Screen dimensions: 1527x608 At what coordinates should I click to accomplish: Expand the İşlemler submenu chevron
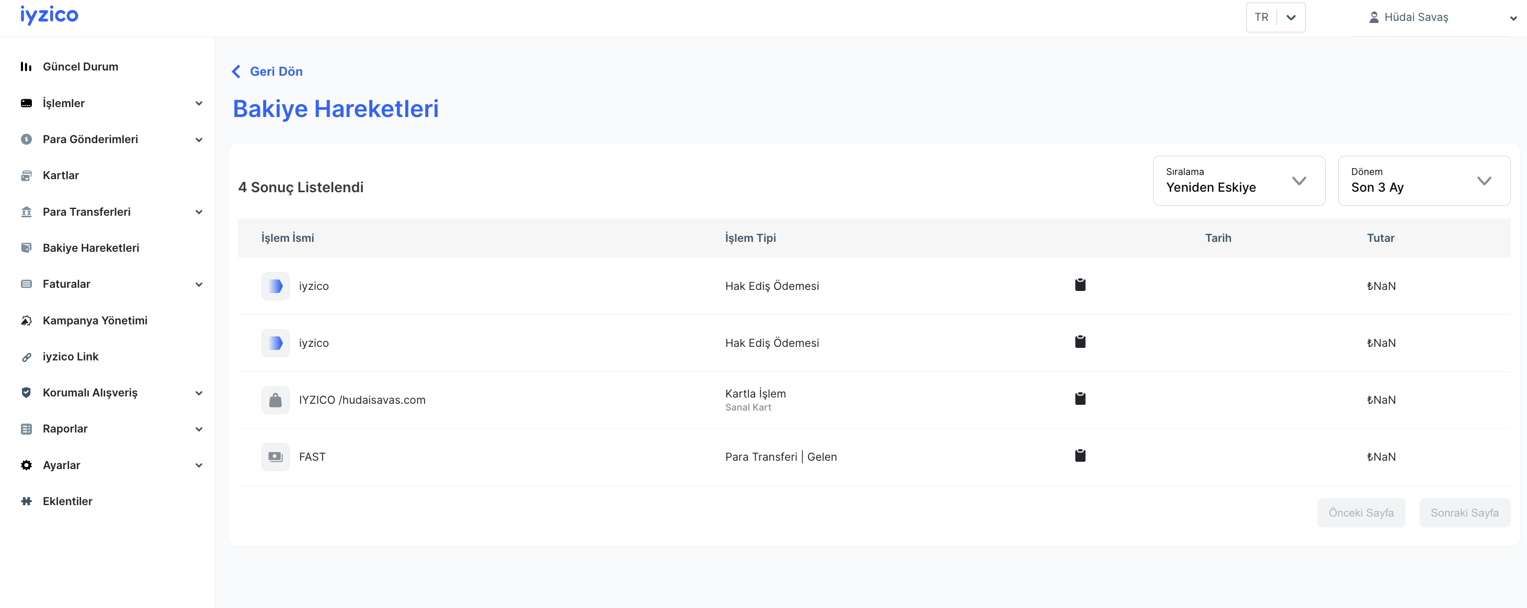pyautogui.click(x=199, y=103)
